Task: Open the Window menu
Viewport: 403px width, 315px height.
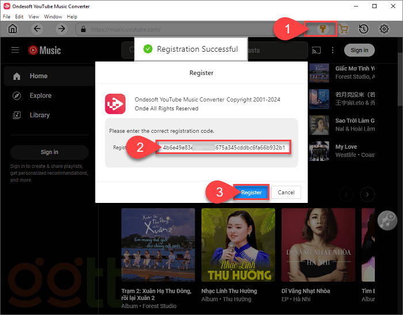Action: (53, 17)
